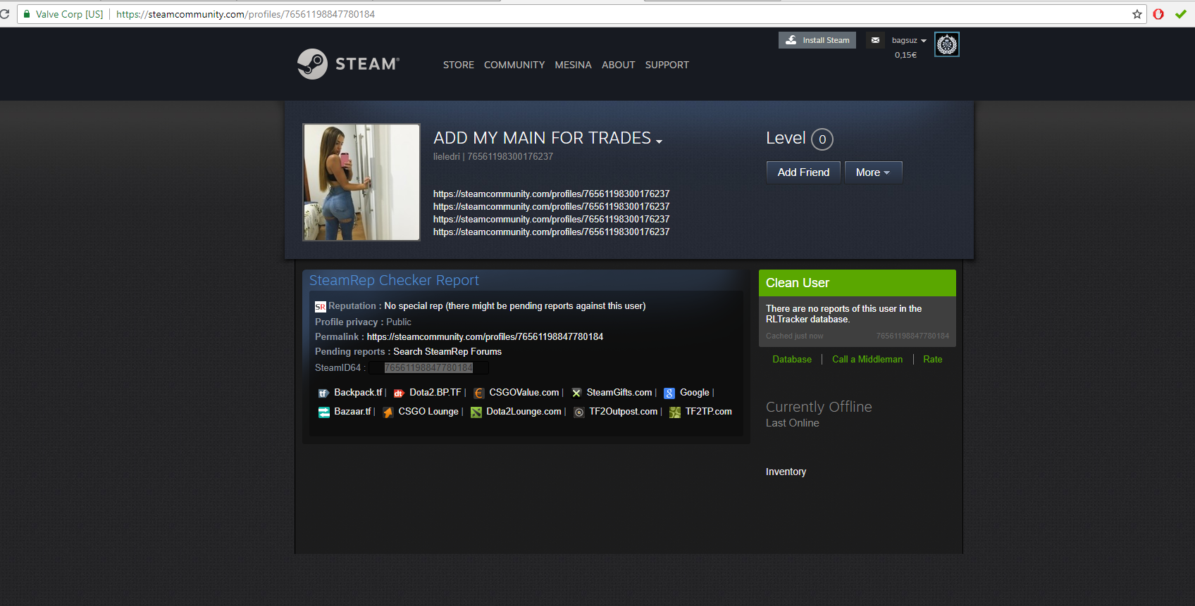
Task: Bookmark this page with the star icon
Action: click(x=1137, y=14)
